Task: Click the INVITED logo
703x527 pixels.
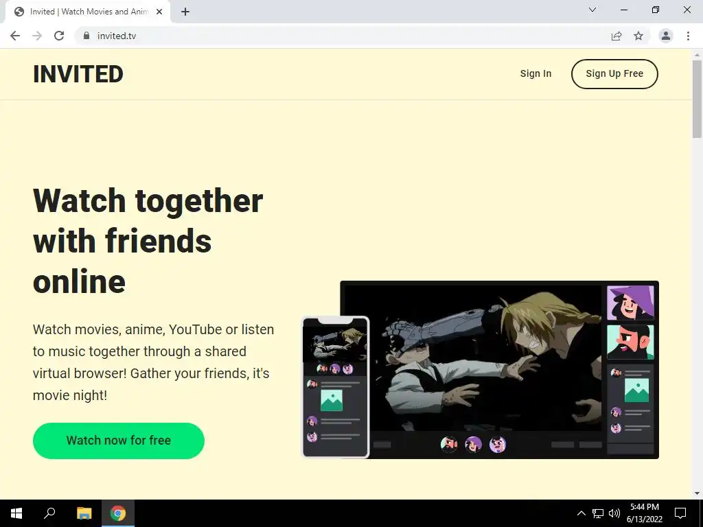Action: click(78, 74)
